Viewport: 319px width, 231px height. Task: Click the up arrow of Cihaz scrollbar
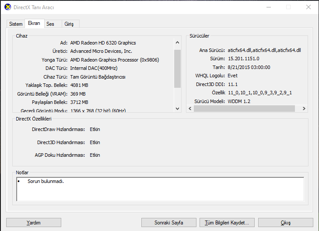pyautogui.click(x=177, y=43)
